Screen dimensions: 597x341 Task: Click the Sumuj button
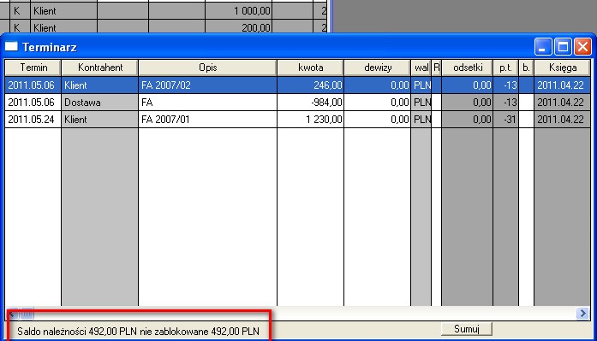click(467, 329)
